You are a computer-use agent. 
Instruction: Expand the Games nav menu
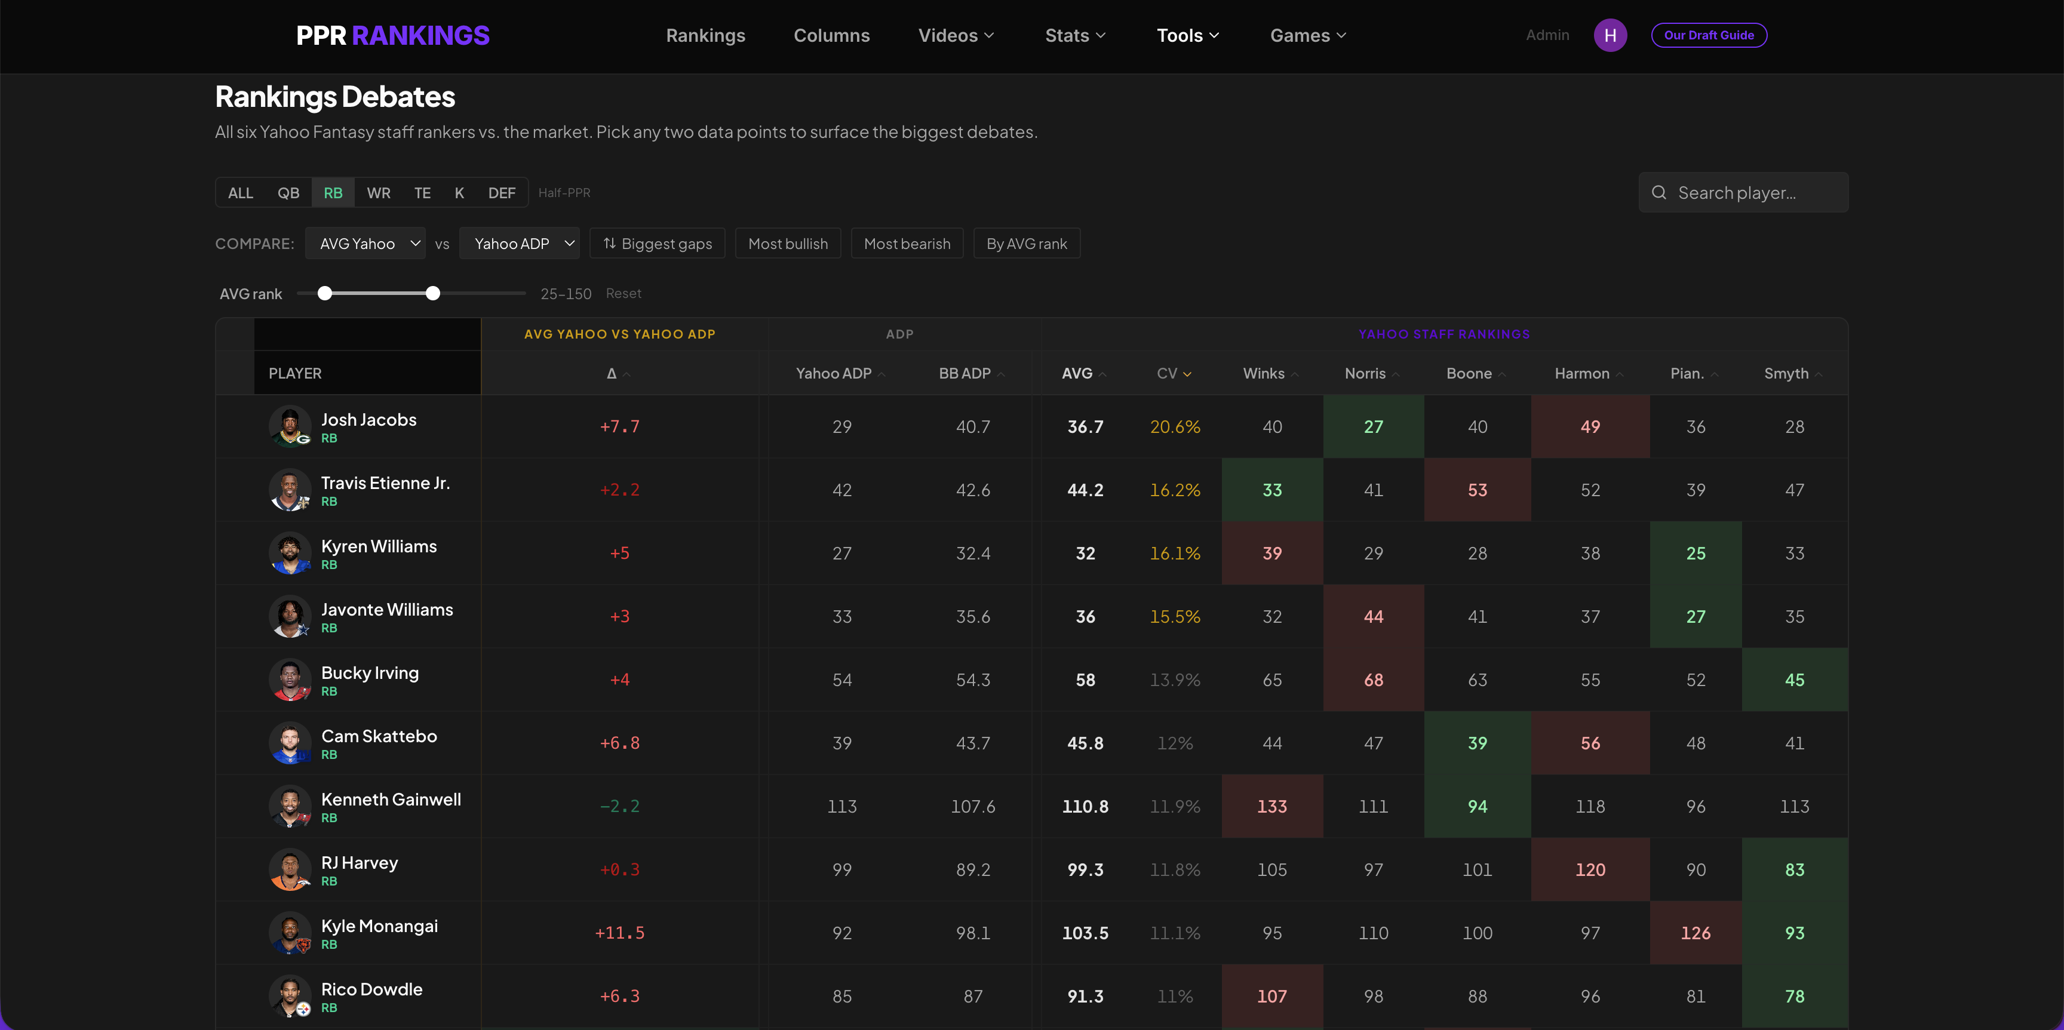(x=1308, y=35)
